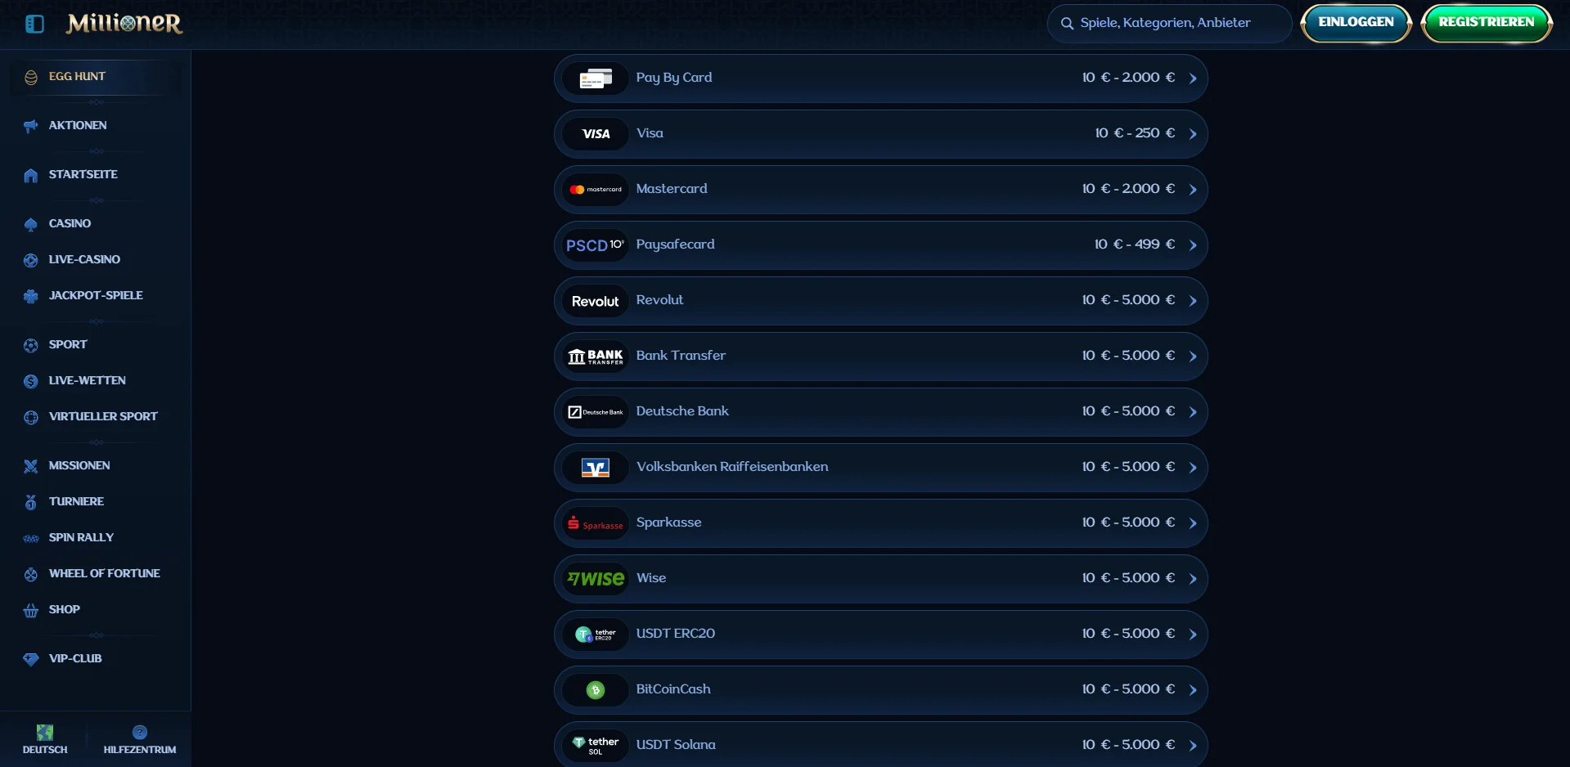Go to Turniere in the sidebar
This screenshot has width=1570, height=767.
coord(76,501)
